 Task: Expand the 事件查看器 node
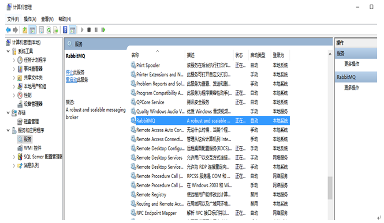pos(14,69)
